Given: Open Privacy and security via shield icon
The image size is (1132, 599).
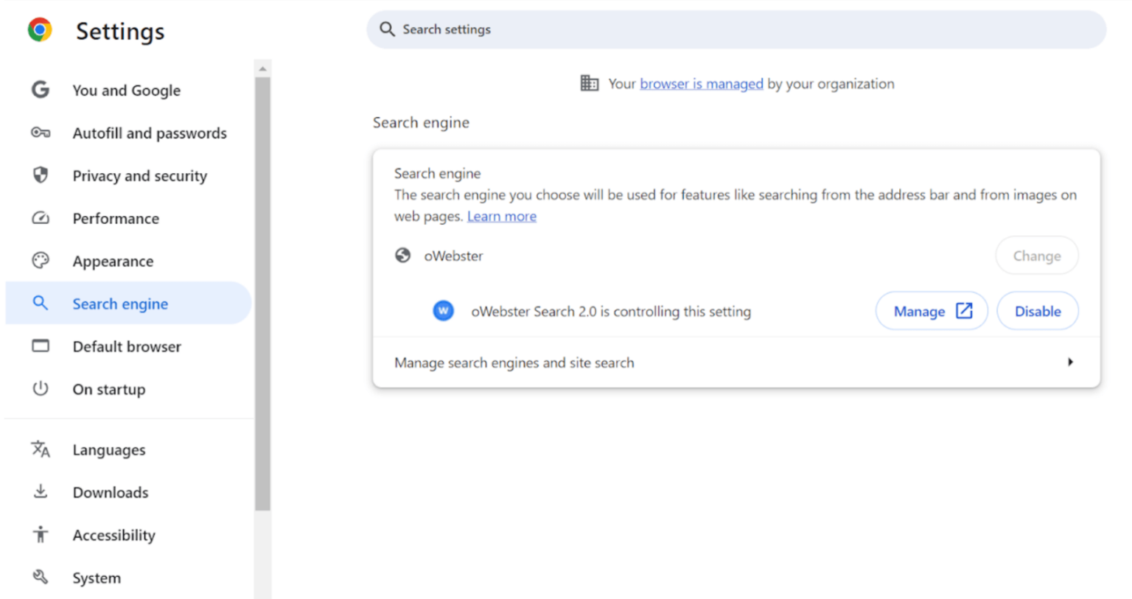Looking at the screenshot, I should pos(41,175).
